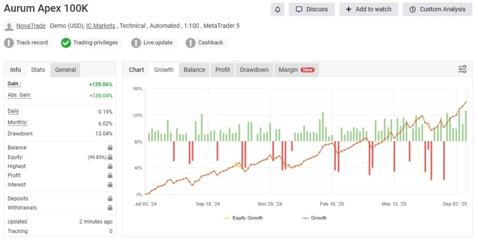The image size is (478, 240).
Task: Click the notification bell icon
Action: coord(277,9)
